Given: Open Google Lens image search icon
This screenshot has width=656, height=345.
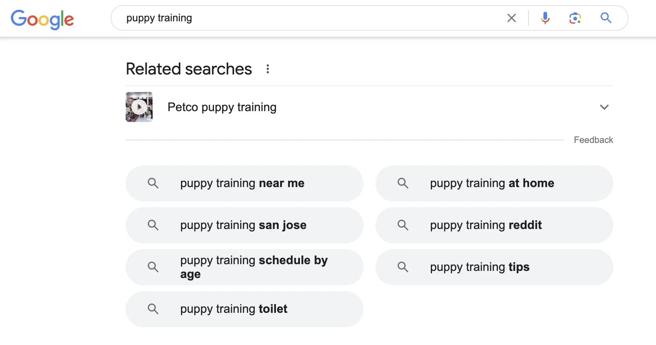Looking at the screenshot, I should (x=575, y=18).
